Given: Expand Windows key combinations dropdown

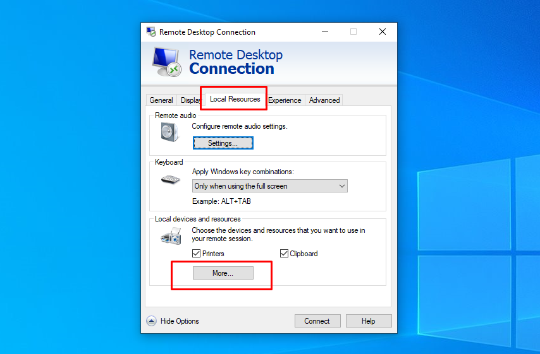Looking at the screenshot, I should coord(269,186).
